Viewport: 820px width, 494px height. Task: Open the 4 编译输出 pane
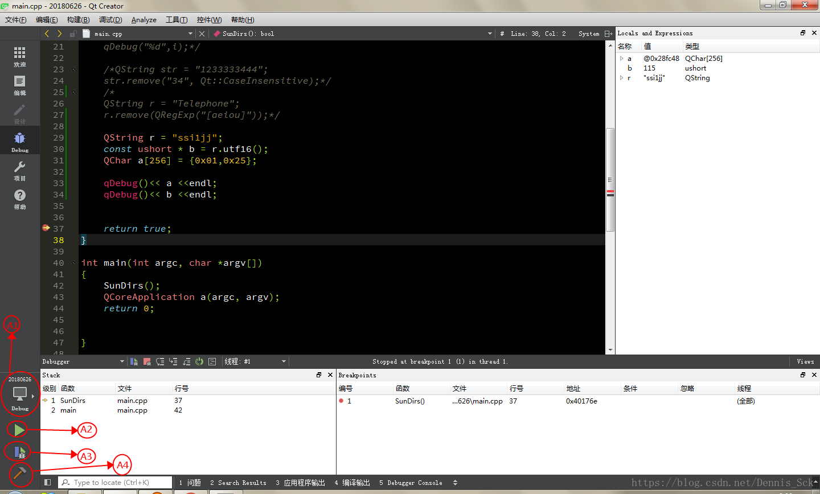(x=352, y=483)
